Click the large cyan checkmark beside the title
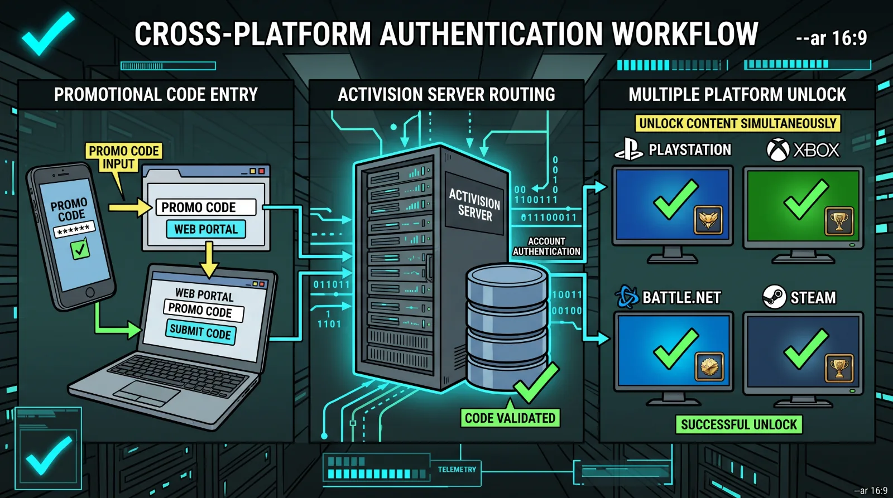 48,33
